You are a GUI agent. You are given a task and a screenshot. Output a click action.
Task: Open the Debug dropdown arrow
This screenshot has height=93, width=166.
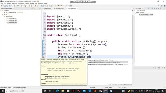click(16, 6)
